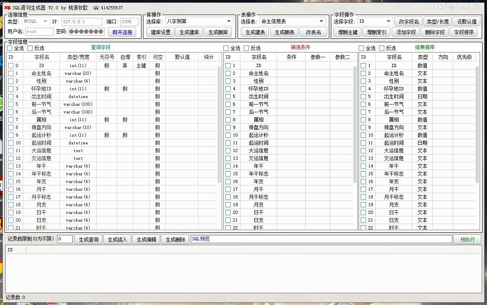Click the 添加字段 button
This screenshot has width=487, height=305.
coord(405,32)
